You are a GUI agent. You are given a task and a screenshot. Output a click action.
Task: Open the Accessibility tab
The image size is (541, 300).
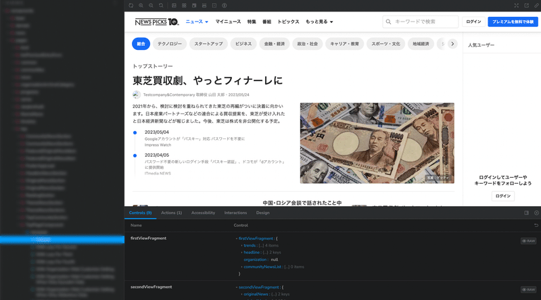click(203, 213)
